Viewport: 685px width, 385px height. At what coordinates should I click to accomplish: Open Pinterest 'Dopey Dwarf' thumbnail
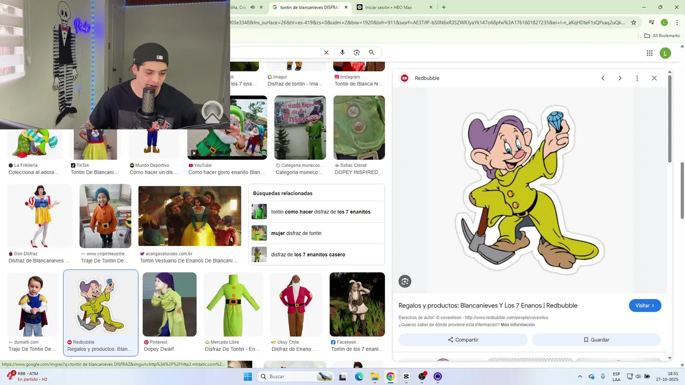coord(170,305)
